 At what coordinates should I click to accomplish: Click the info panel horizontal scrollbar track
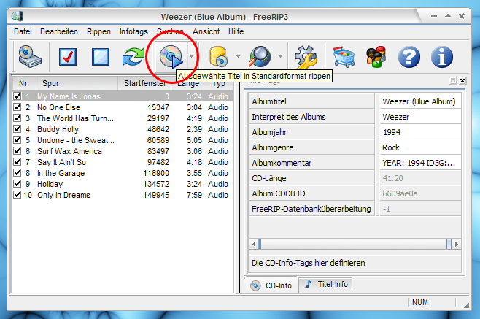(x=355, y=245)
